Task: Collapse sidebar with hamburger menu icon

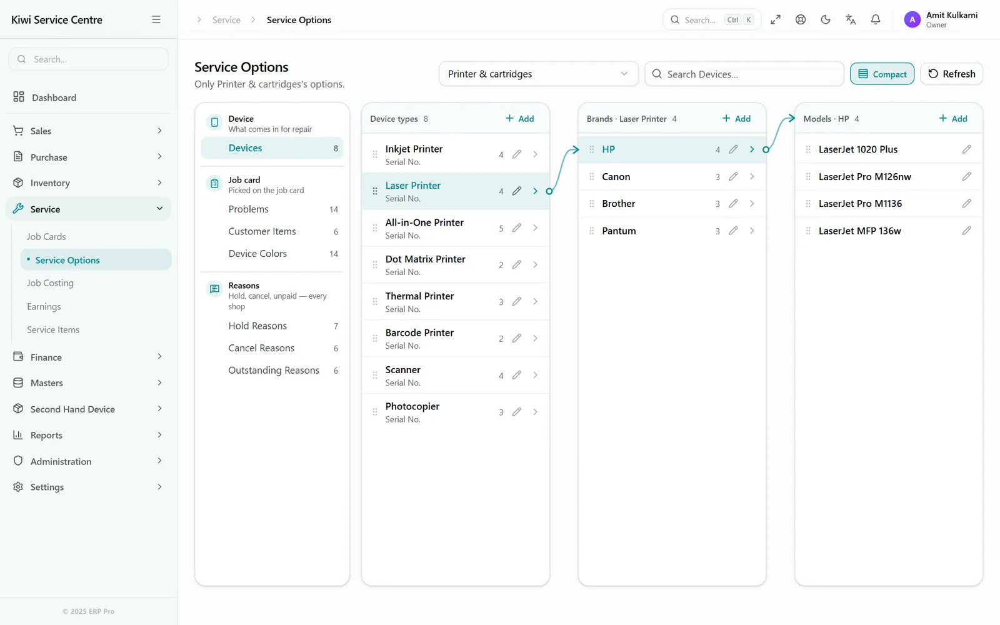Action: pos(156,19)
